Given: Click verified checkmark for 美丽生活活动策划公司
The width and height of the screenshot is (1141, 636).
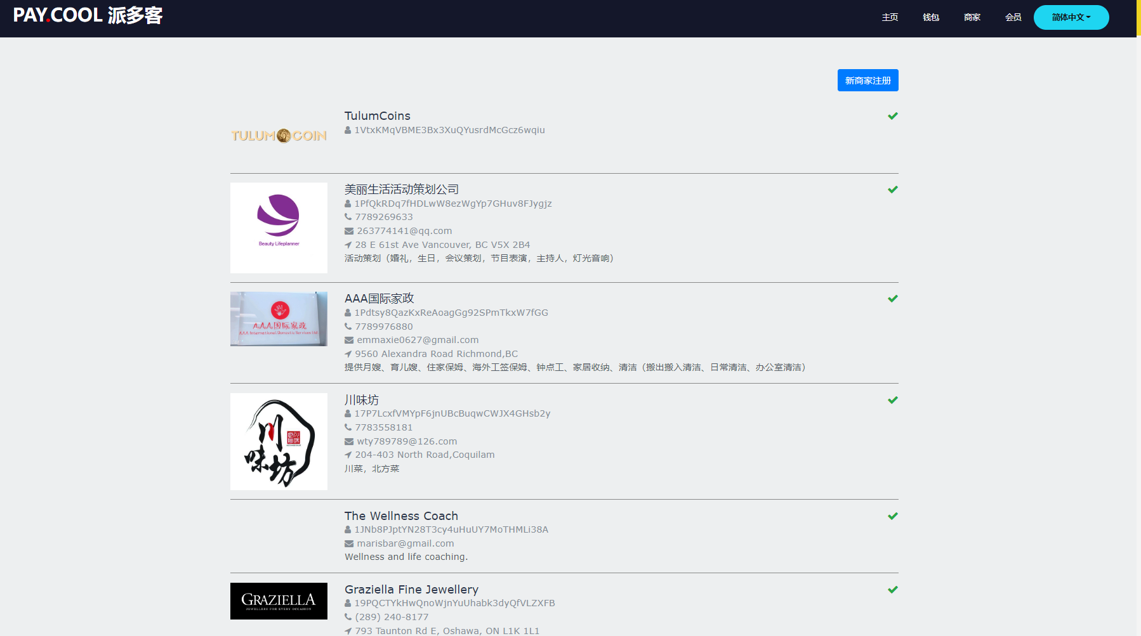Looking at the screenshot, I should [893, 190].
